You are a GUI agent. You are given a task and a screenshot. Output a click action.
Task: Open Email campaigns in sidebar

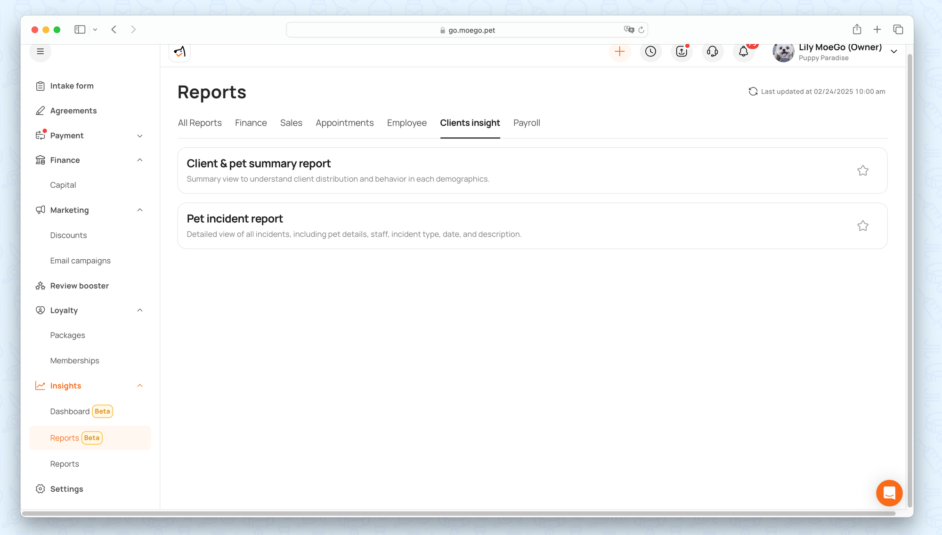pos(80,261)
